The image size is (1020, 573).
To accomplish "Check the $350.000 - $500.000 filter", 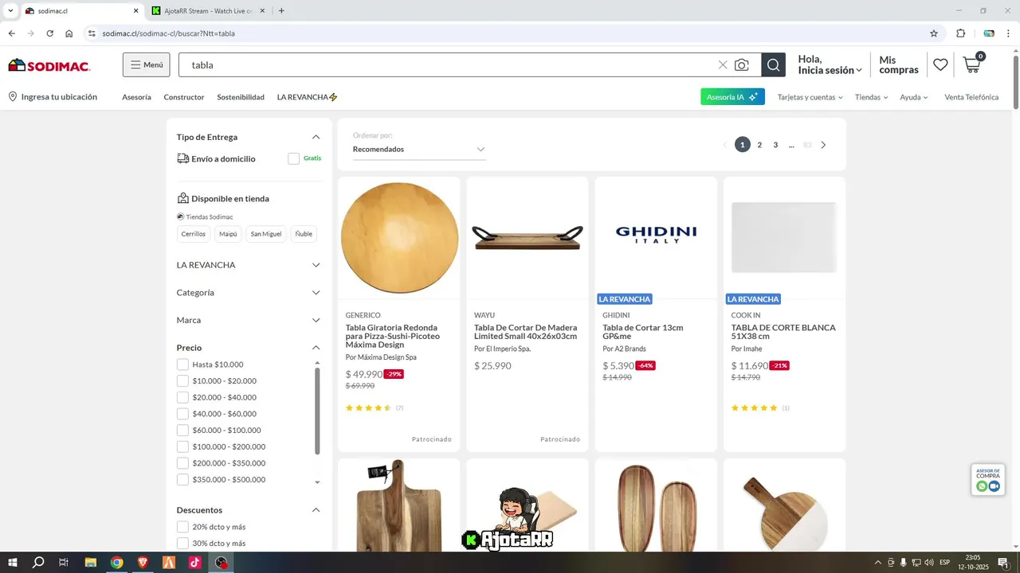I will click(x=182, y=480).
